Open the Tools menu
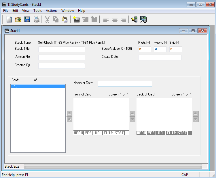 coord(37,11)
